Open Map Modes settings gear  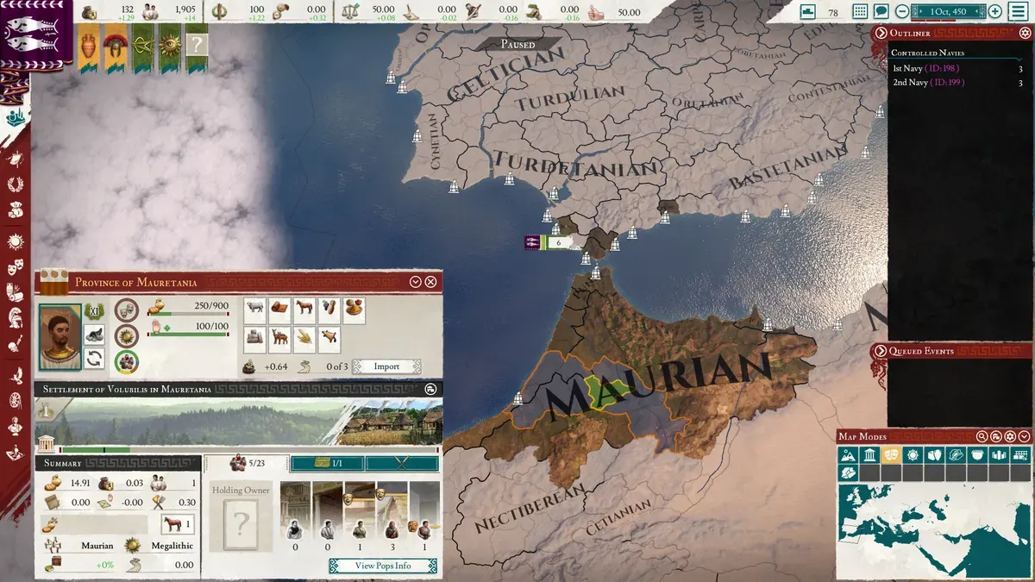pos(1010,436)
